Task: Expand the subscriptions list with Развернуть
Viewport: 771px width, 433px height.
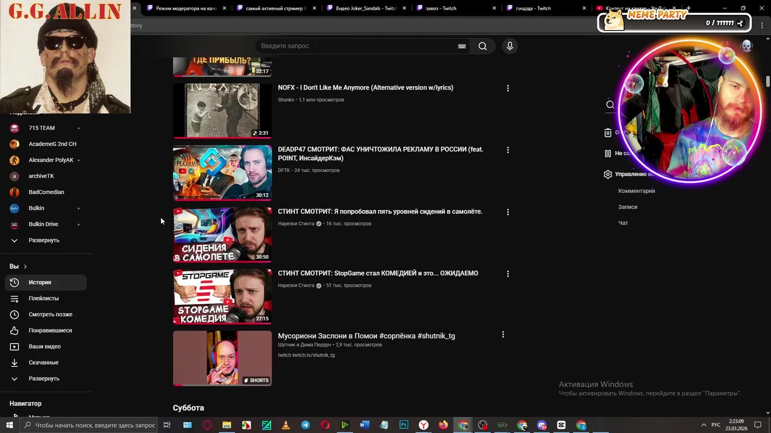Action: coord(46,240)
